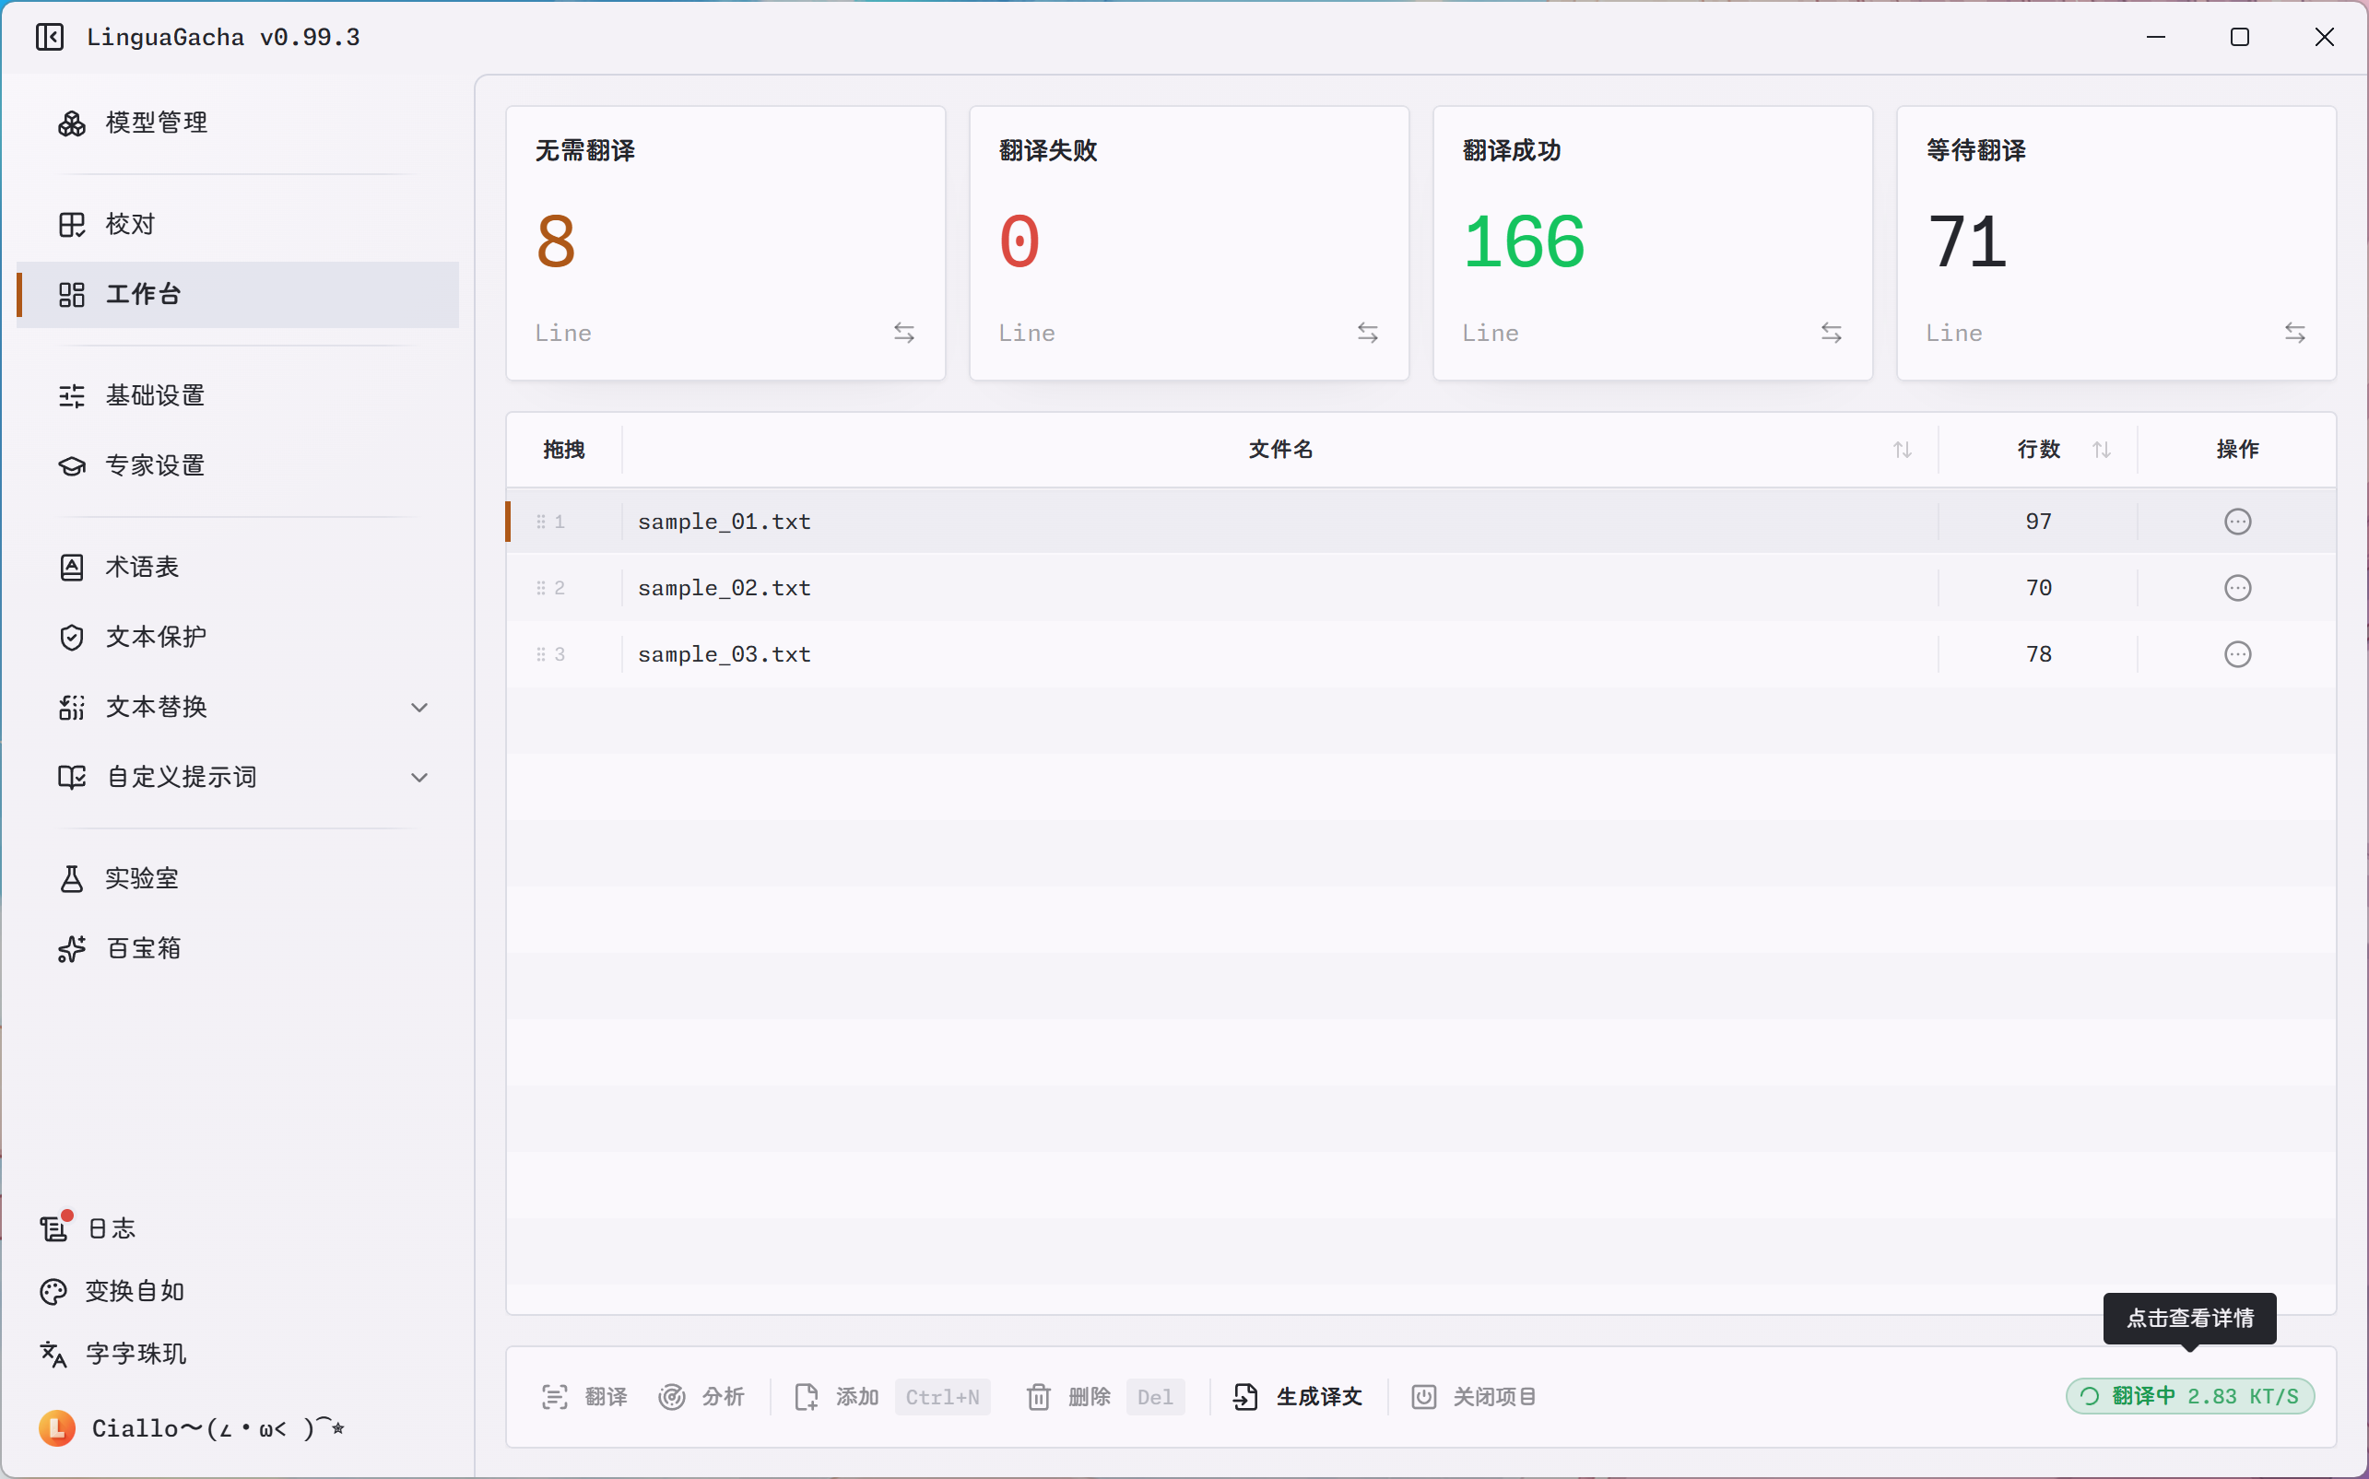Expand the 文本替换 chevron
Image resolution: width=2369 pixels, height=1479 pixels.
pos(419,707)
